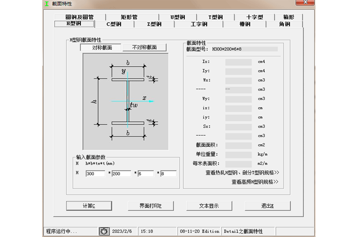This screenshot has height=237, width=356.
Task: Switch to the 圆钢及圆管 tab
Action: (80, 17)
